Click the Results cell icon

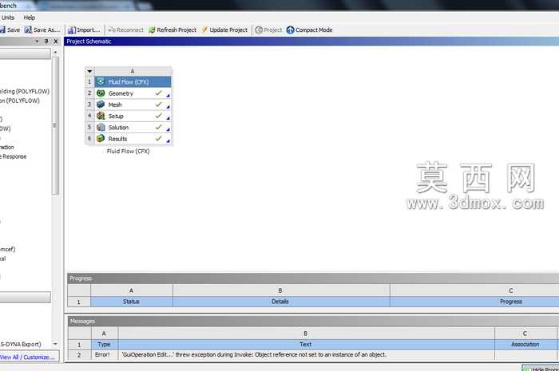(101, 139)
